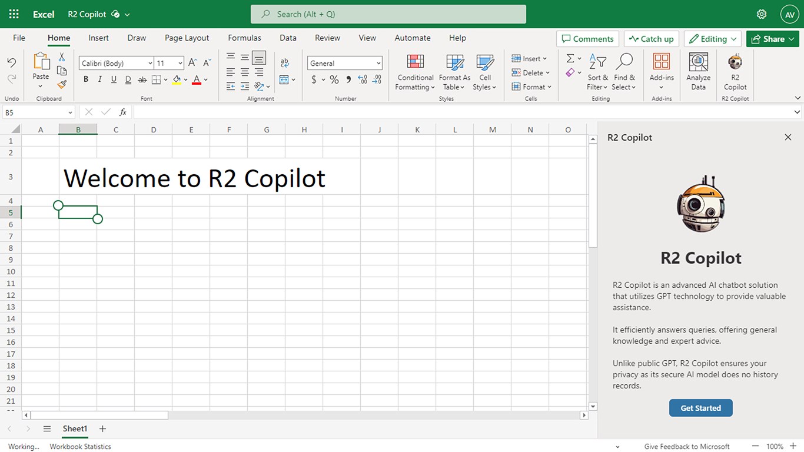This screenshot has width=804, height=452.
Task: Apply the yellow fill color
Action: (x=177, y=79)
